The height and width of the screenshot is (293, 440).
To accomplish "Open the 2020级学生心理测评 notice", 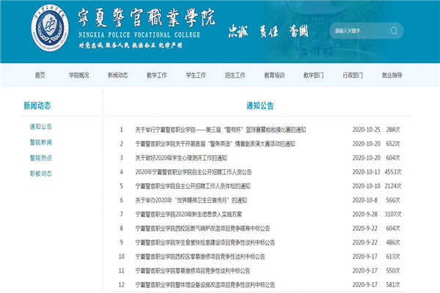I will click(x=180, y=157).
